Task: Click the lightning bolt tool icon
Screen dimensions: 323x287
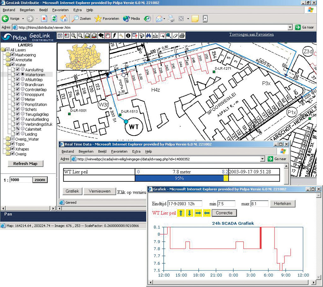Action: click(x=114, y=36)
